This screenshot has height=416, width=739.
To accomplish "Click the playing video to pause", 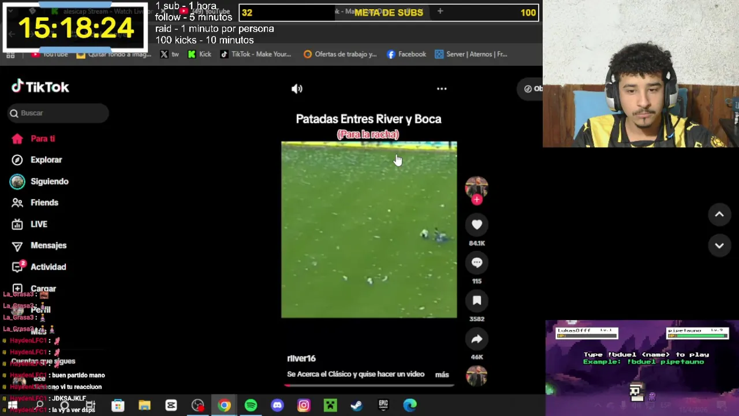I will 369,230.
